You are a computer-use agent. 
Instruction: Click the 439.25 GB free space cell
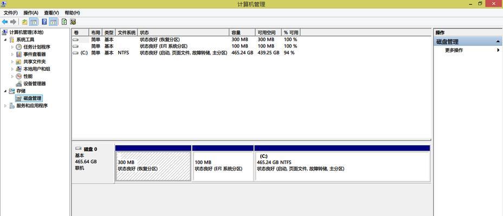268,53
